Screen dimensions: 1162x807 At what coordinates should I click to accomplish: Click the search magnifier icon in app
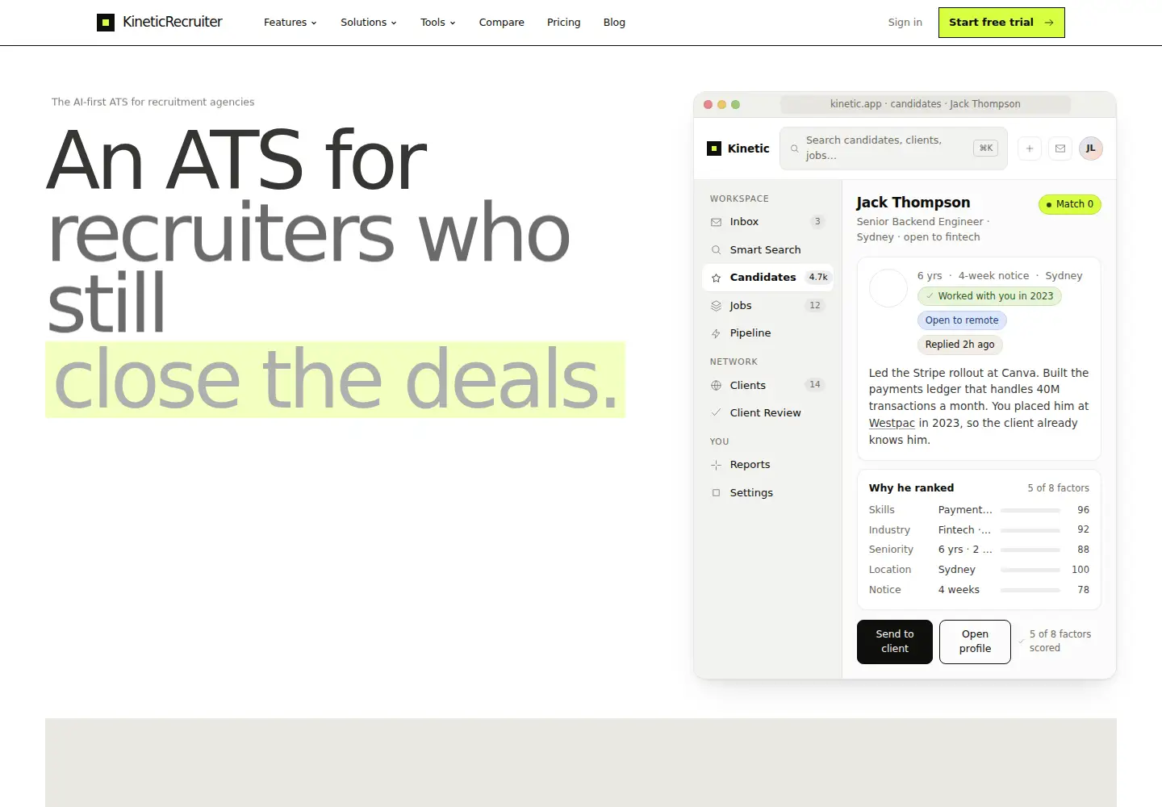point(795,148)
